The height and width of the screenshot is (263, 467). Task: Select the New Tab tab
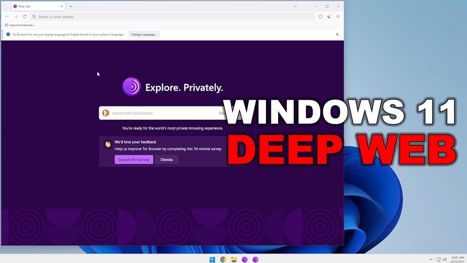tap(39, 6)
